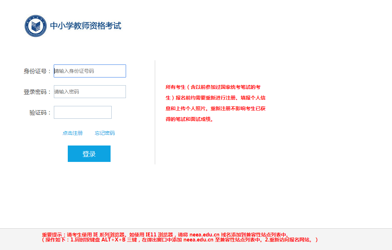
Task: Click the notice line 得的笔试和面试成绩
Action: [x=189, y=119]
